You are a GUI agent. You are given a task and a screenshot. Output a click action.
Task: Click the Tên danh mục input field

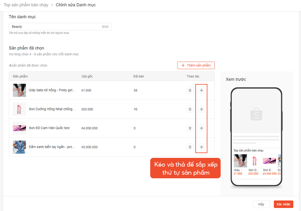click(56, 27)
